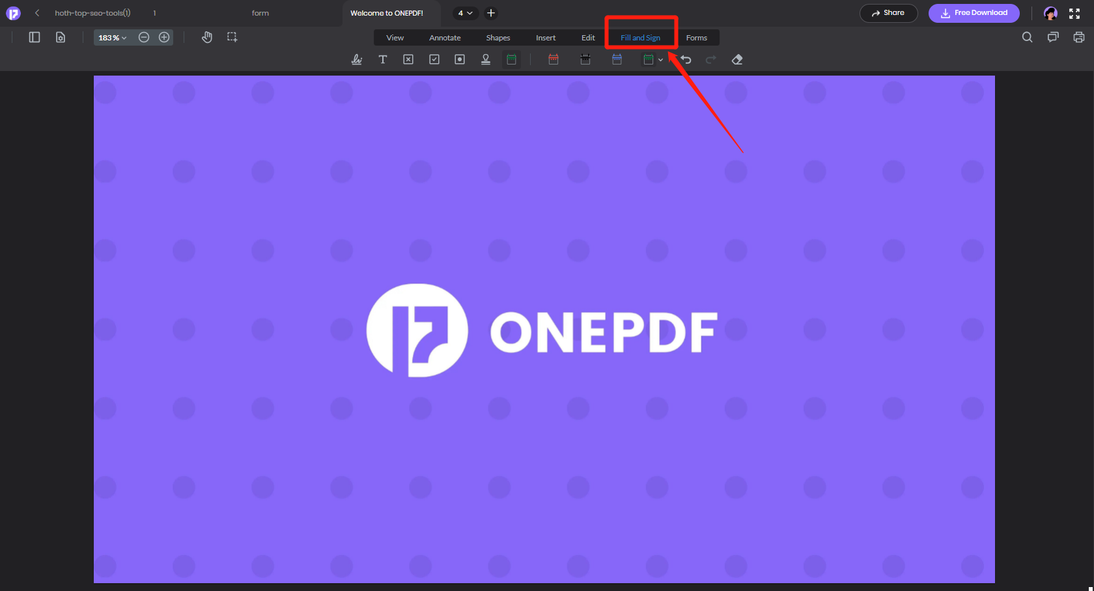Open the Shapes menu tab
Viewport: 1094px width, 591px height.
coord(498,38)
